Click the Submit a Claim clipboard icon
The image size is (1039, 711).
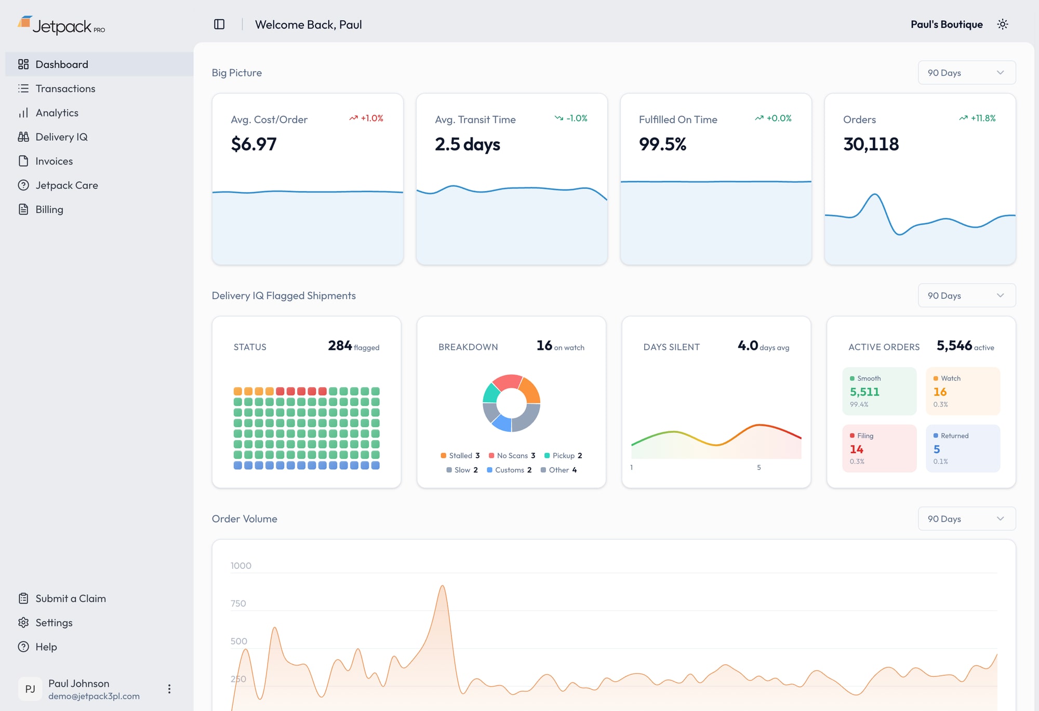coord(23,598)
